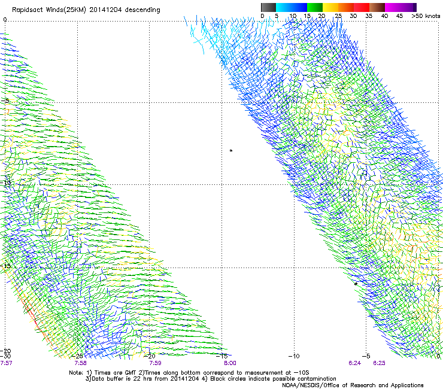Click the "Rapidscat Winds(25KM) 20141204 descending" title

[86, 10]
